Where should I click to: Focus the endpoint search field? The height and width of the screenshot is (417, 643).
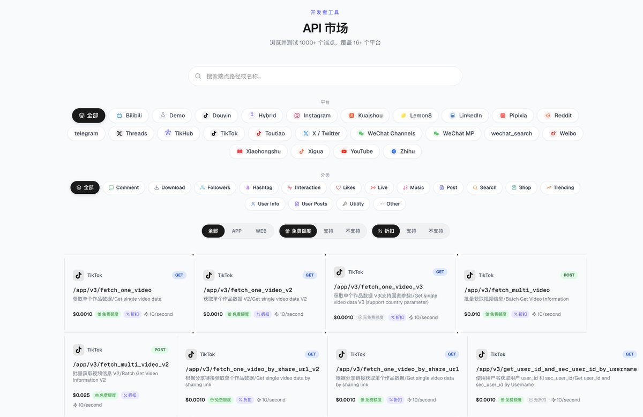(x=325, y=76)
